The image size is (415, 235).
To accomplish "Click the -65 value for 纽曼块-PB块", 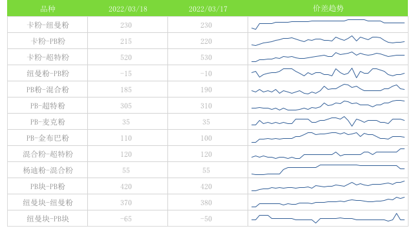I will (x=126, y=219).
